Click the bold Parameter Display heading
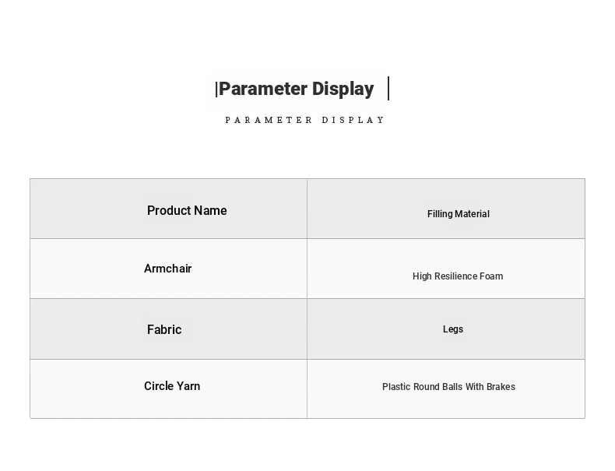This screenshot has height=471, width=615. point(297,89)
